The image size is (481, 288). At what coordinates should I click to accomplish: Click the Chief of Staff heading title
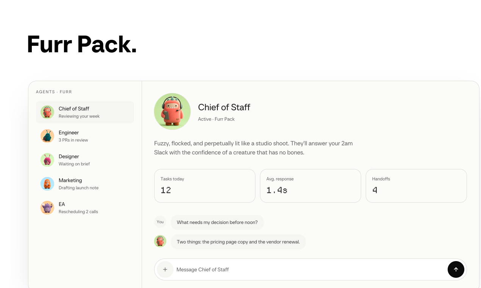[224, 107]
